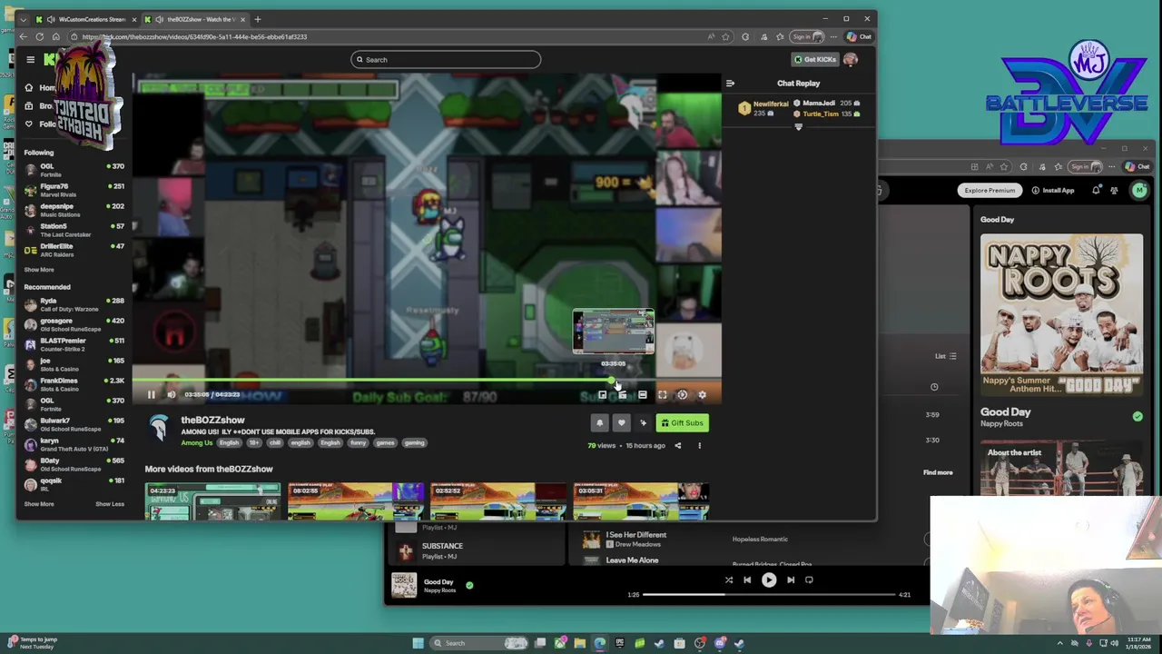Pause the Kick video playback
This screenshot has width=1162, height=654.
[151, 394]
